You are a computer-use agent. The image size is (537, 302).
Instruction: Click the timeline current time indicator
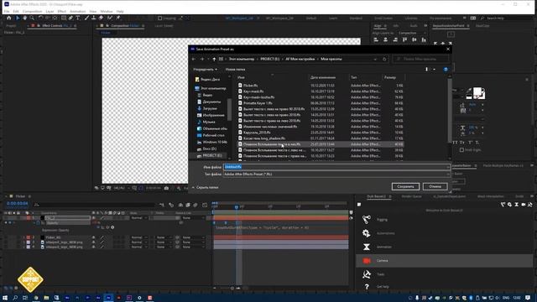(x=237, y=207)
